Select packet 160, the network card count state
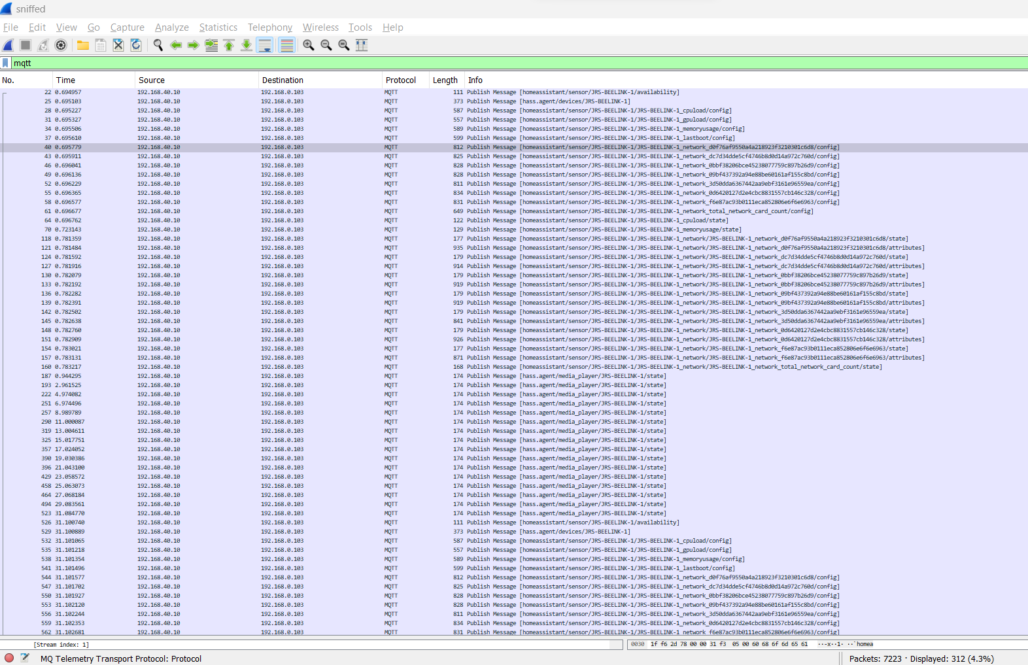 pos(514,367)
